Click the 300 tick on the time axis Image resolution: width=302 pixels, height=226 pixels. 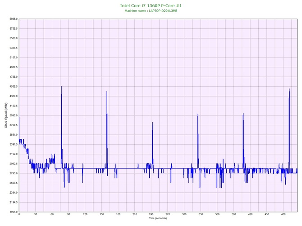pyautogui.click(x=184, y=214)
